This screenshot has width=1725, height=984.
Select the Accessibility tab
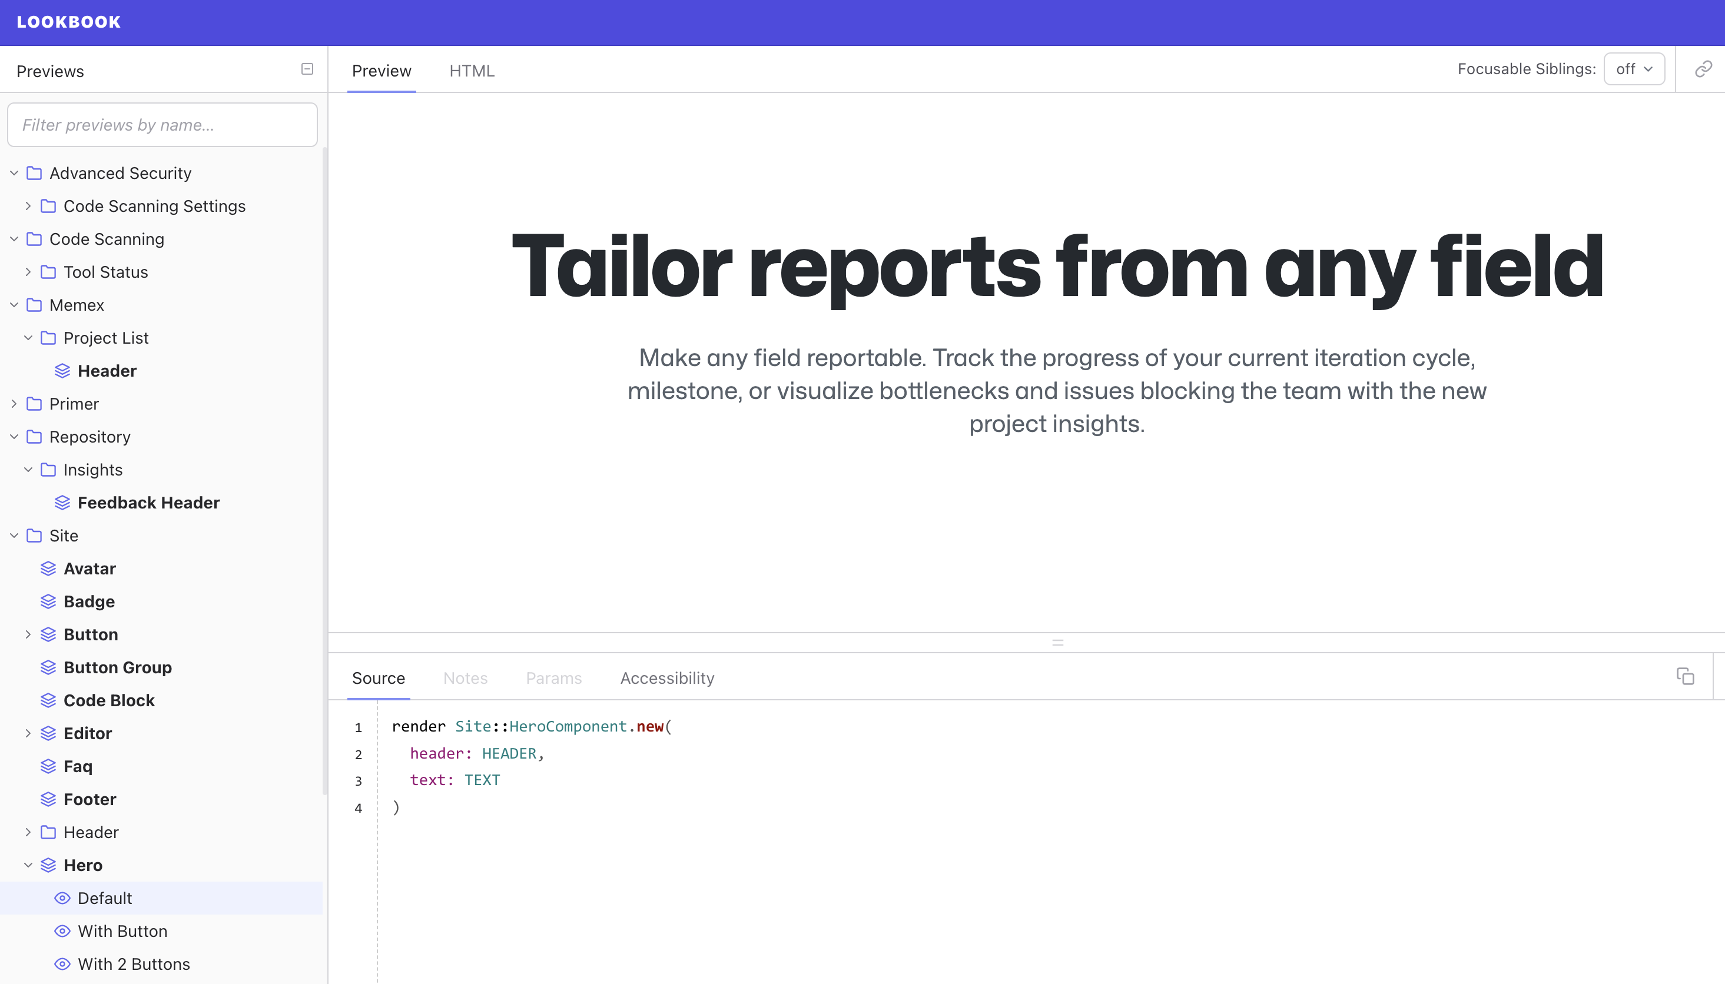coord(667,677)
